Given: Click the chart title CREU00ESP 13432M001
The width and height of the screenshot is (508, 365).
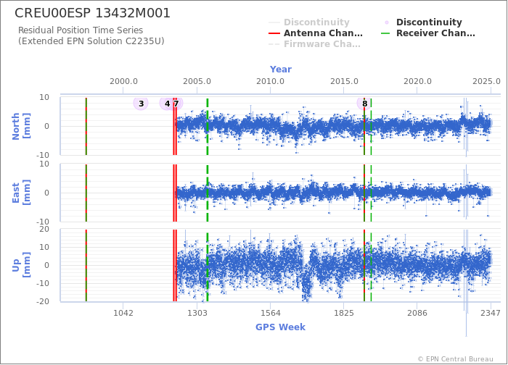Looking at the screenshot, I should pyautogui.click(x=92, y=13).
